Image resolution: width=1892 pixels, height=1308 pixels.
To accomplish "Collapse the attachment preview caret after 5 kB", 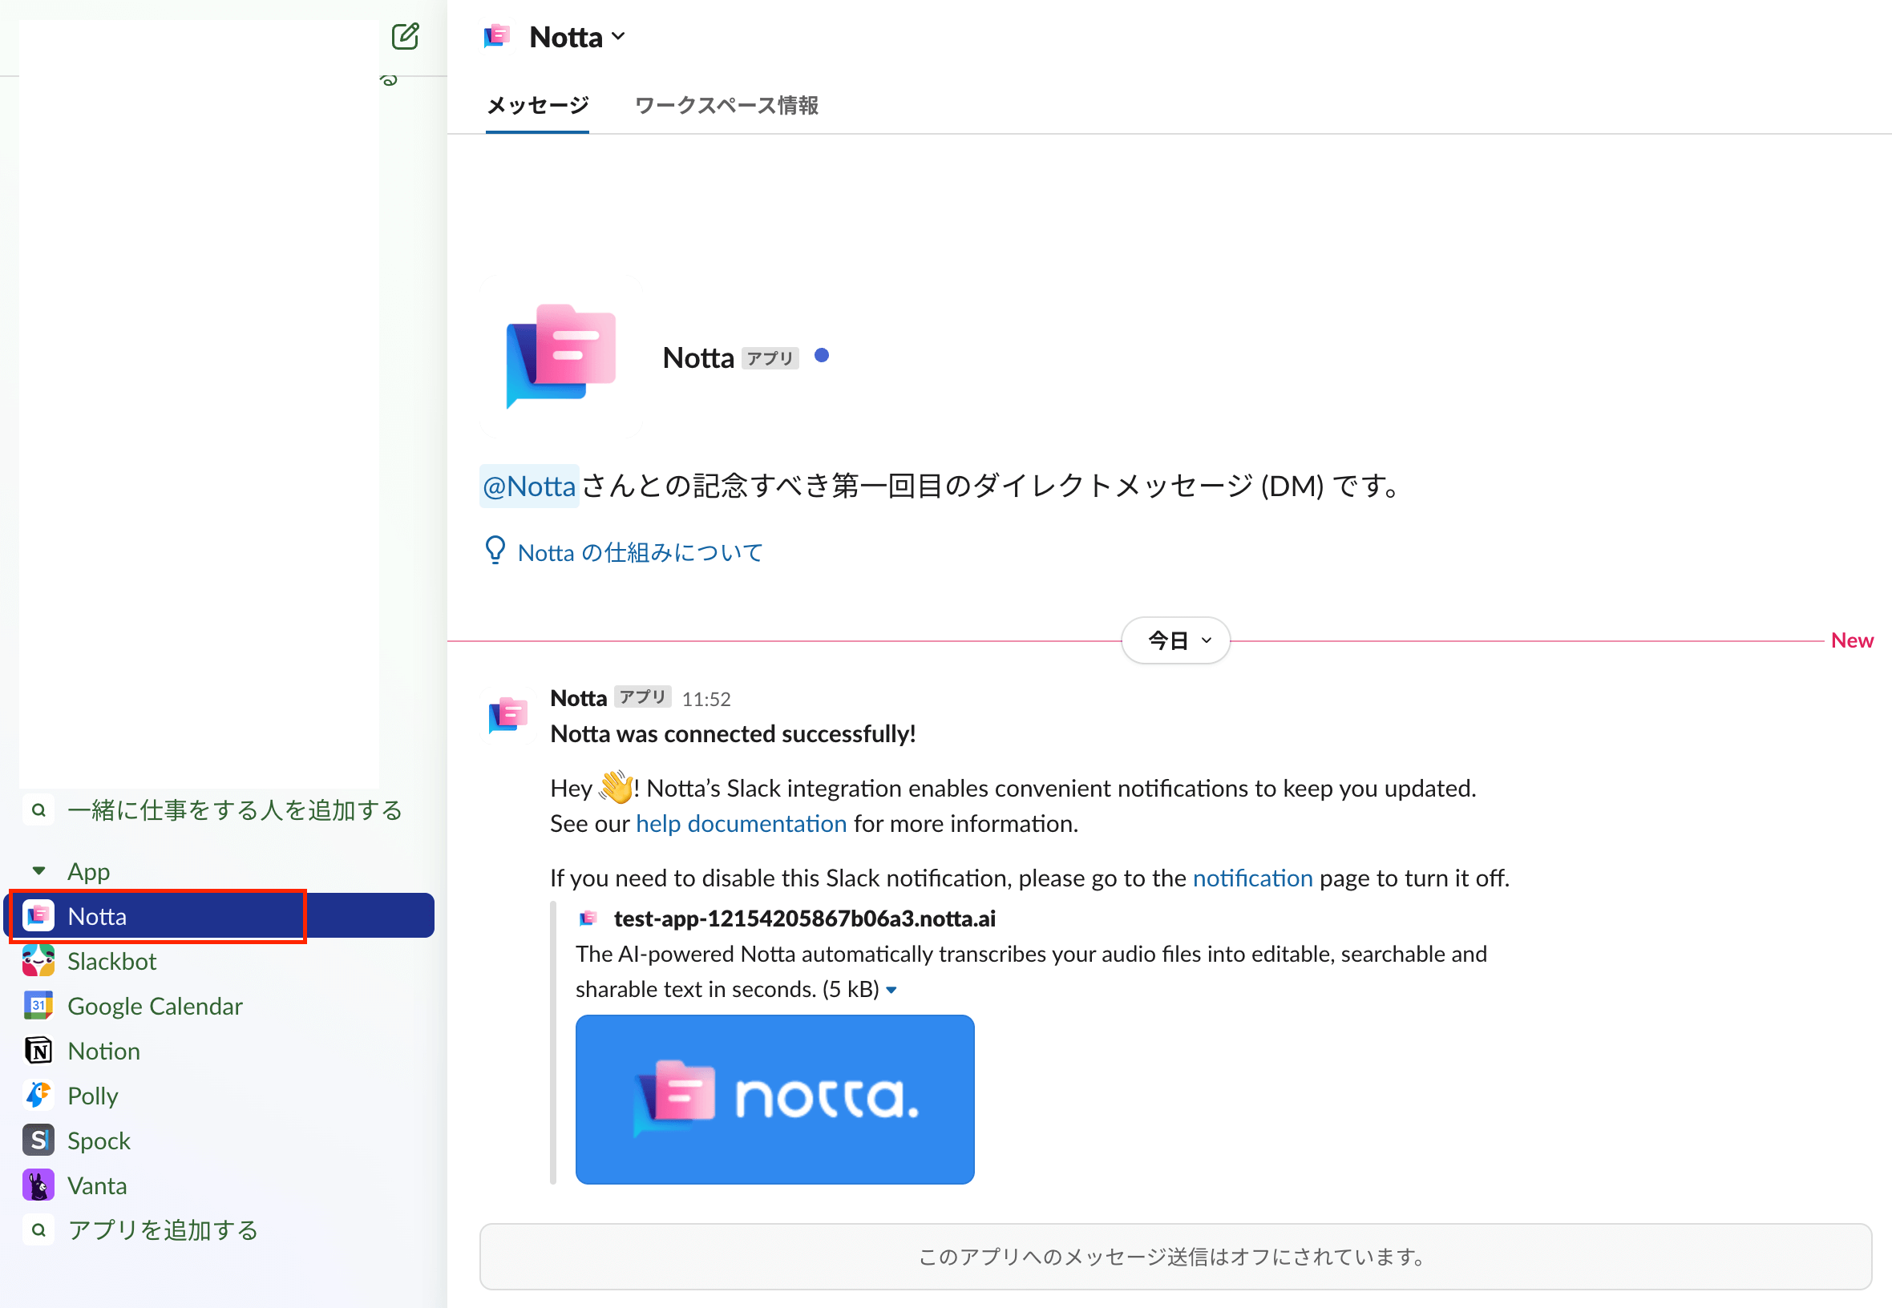I will coord(892,991).
